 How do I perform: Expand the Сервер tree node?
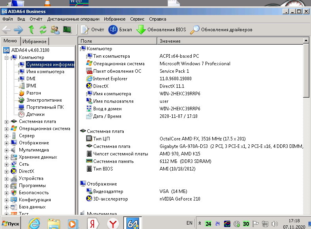click(7, 136)
